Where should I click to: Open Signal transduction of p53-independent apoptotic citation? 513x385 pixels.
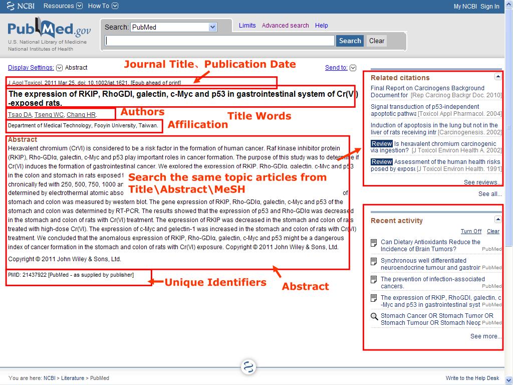pos(425,110)
